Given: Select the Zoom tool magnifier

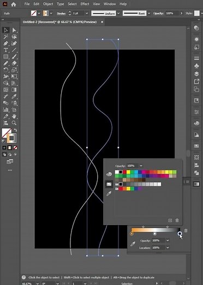Looking at the screenshot, I should tap(14, 123).
